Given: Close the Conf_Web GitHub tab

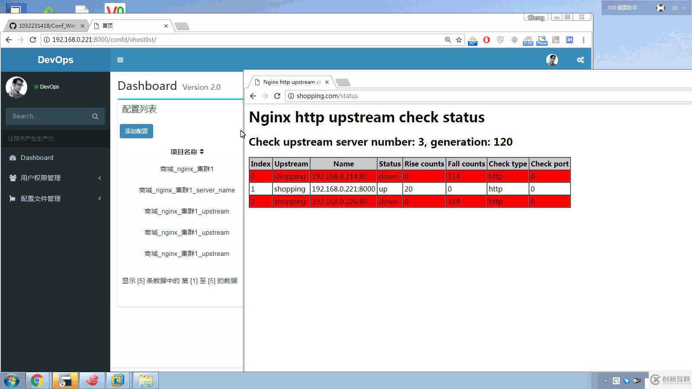Looking at the screenshot, I should point(83,26).
